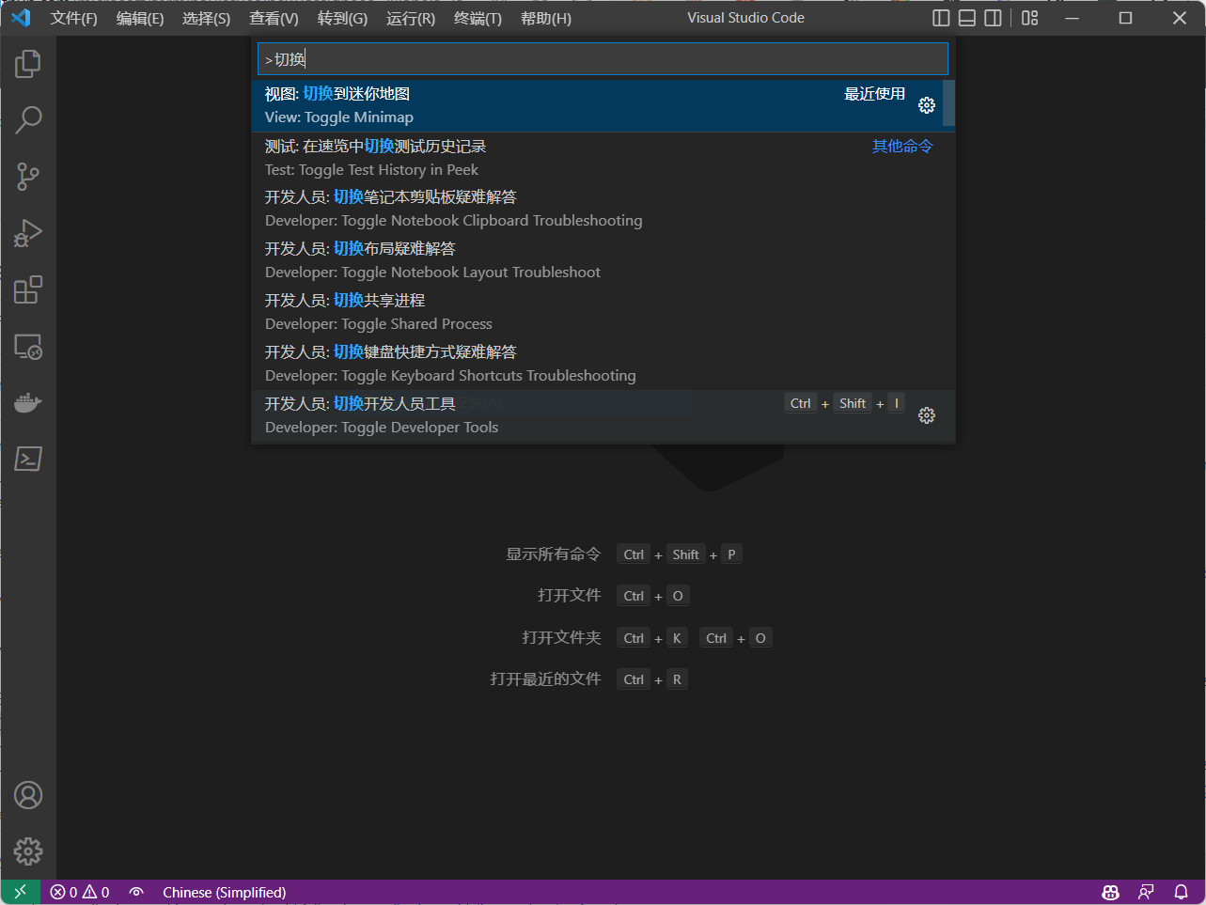The image size is (1206, 905).
Task: Open the Manage gear menu
Action: click(28, 851)
